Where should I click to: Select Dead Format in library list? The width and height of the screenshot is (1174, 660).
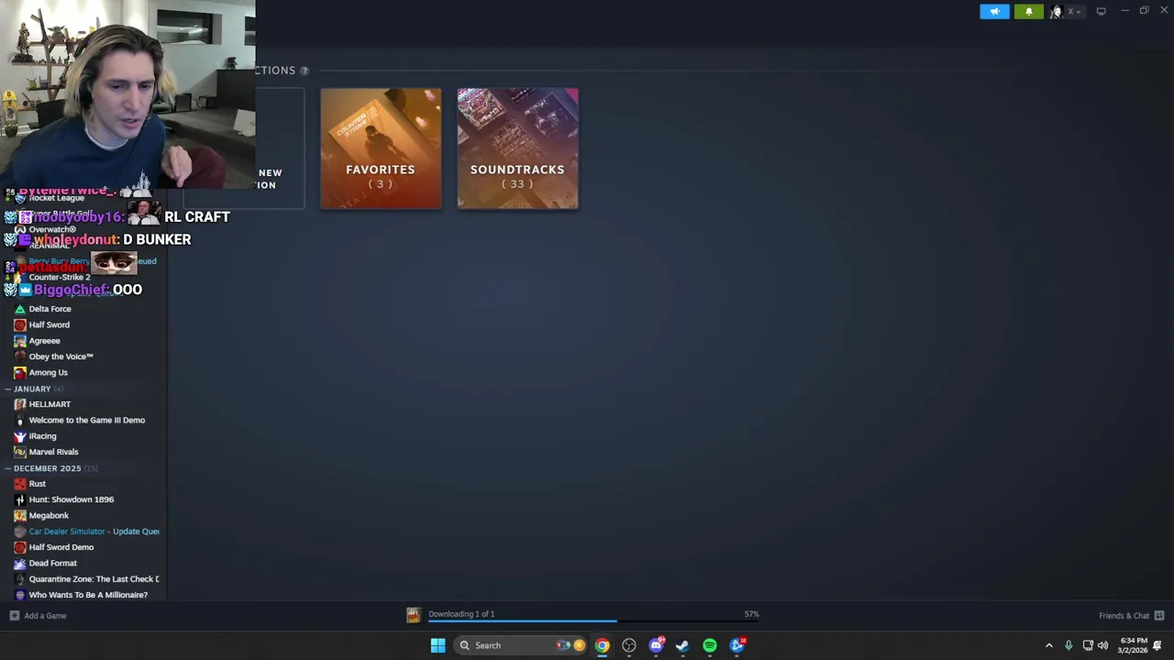[x=52, y=563]
